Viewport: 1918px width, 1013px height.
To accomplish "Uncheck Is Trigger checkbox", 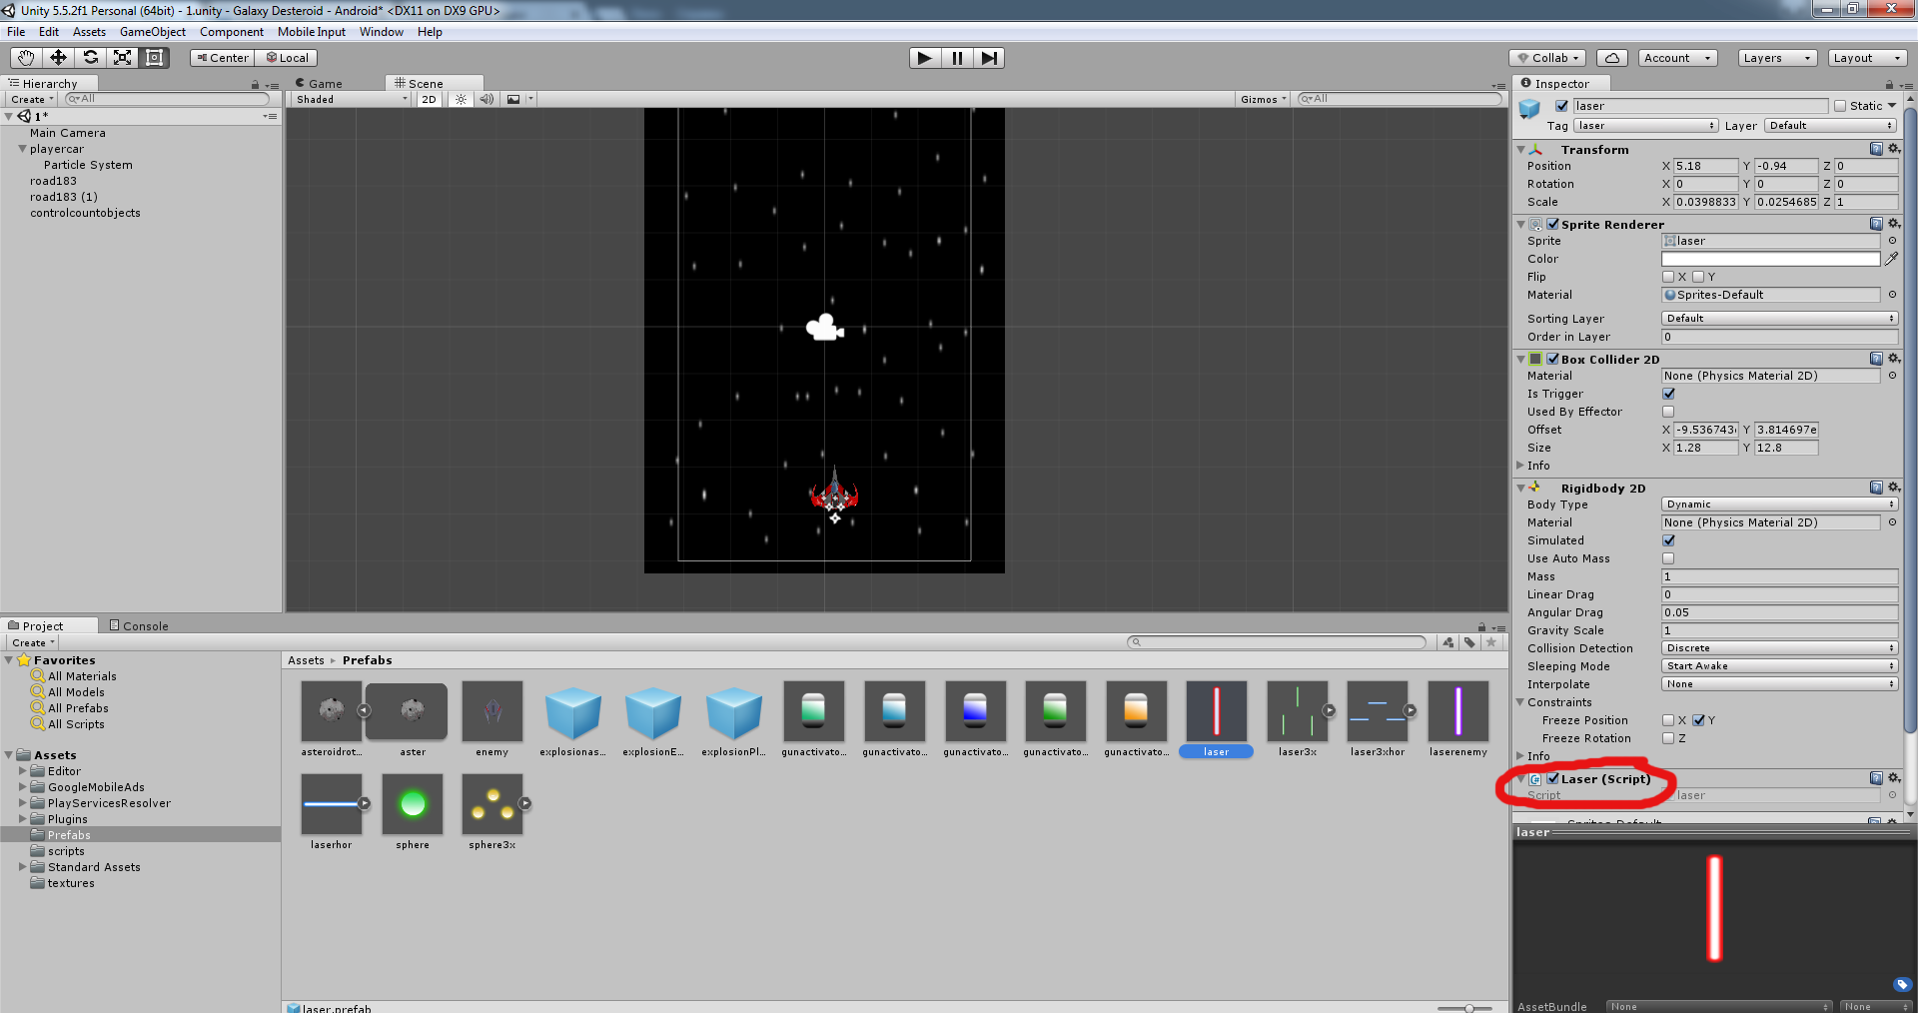I will click(1668, 394).
